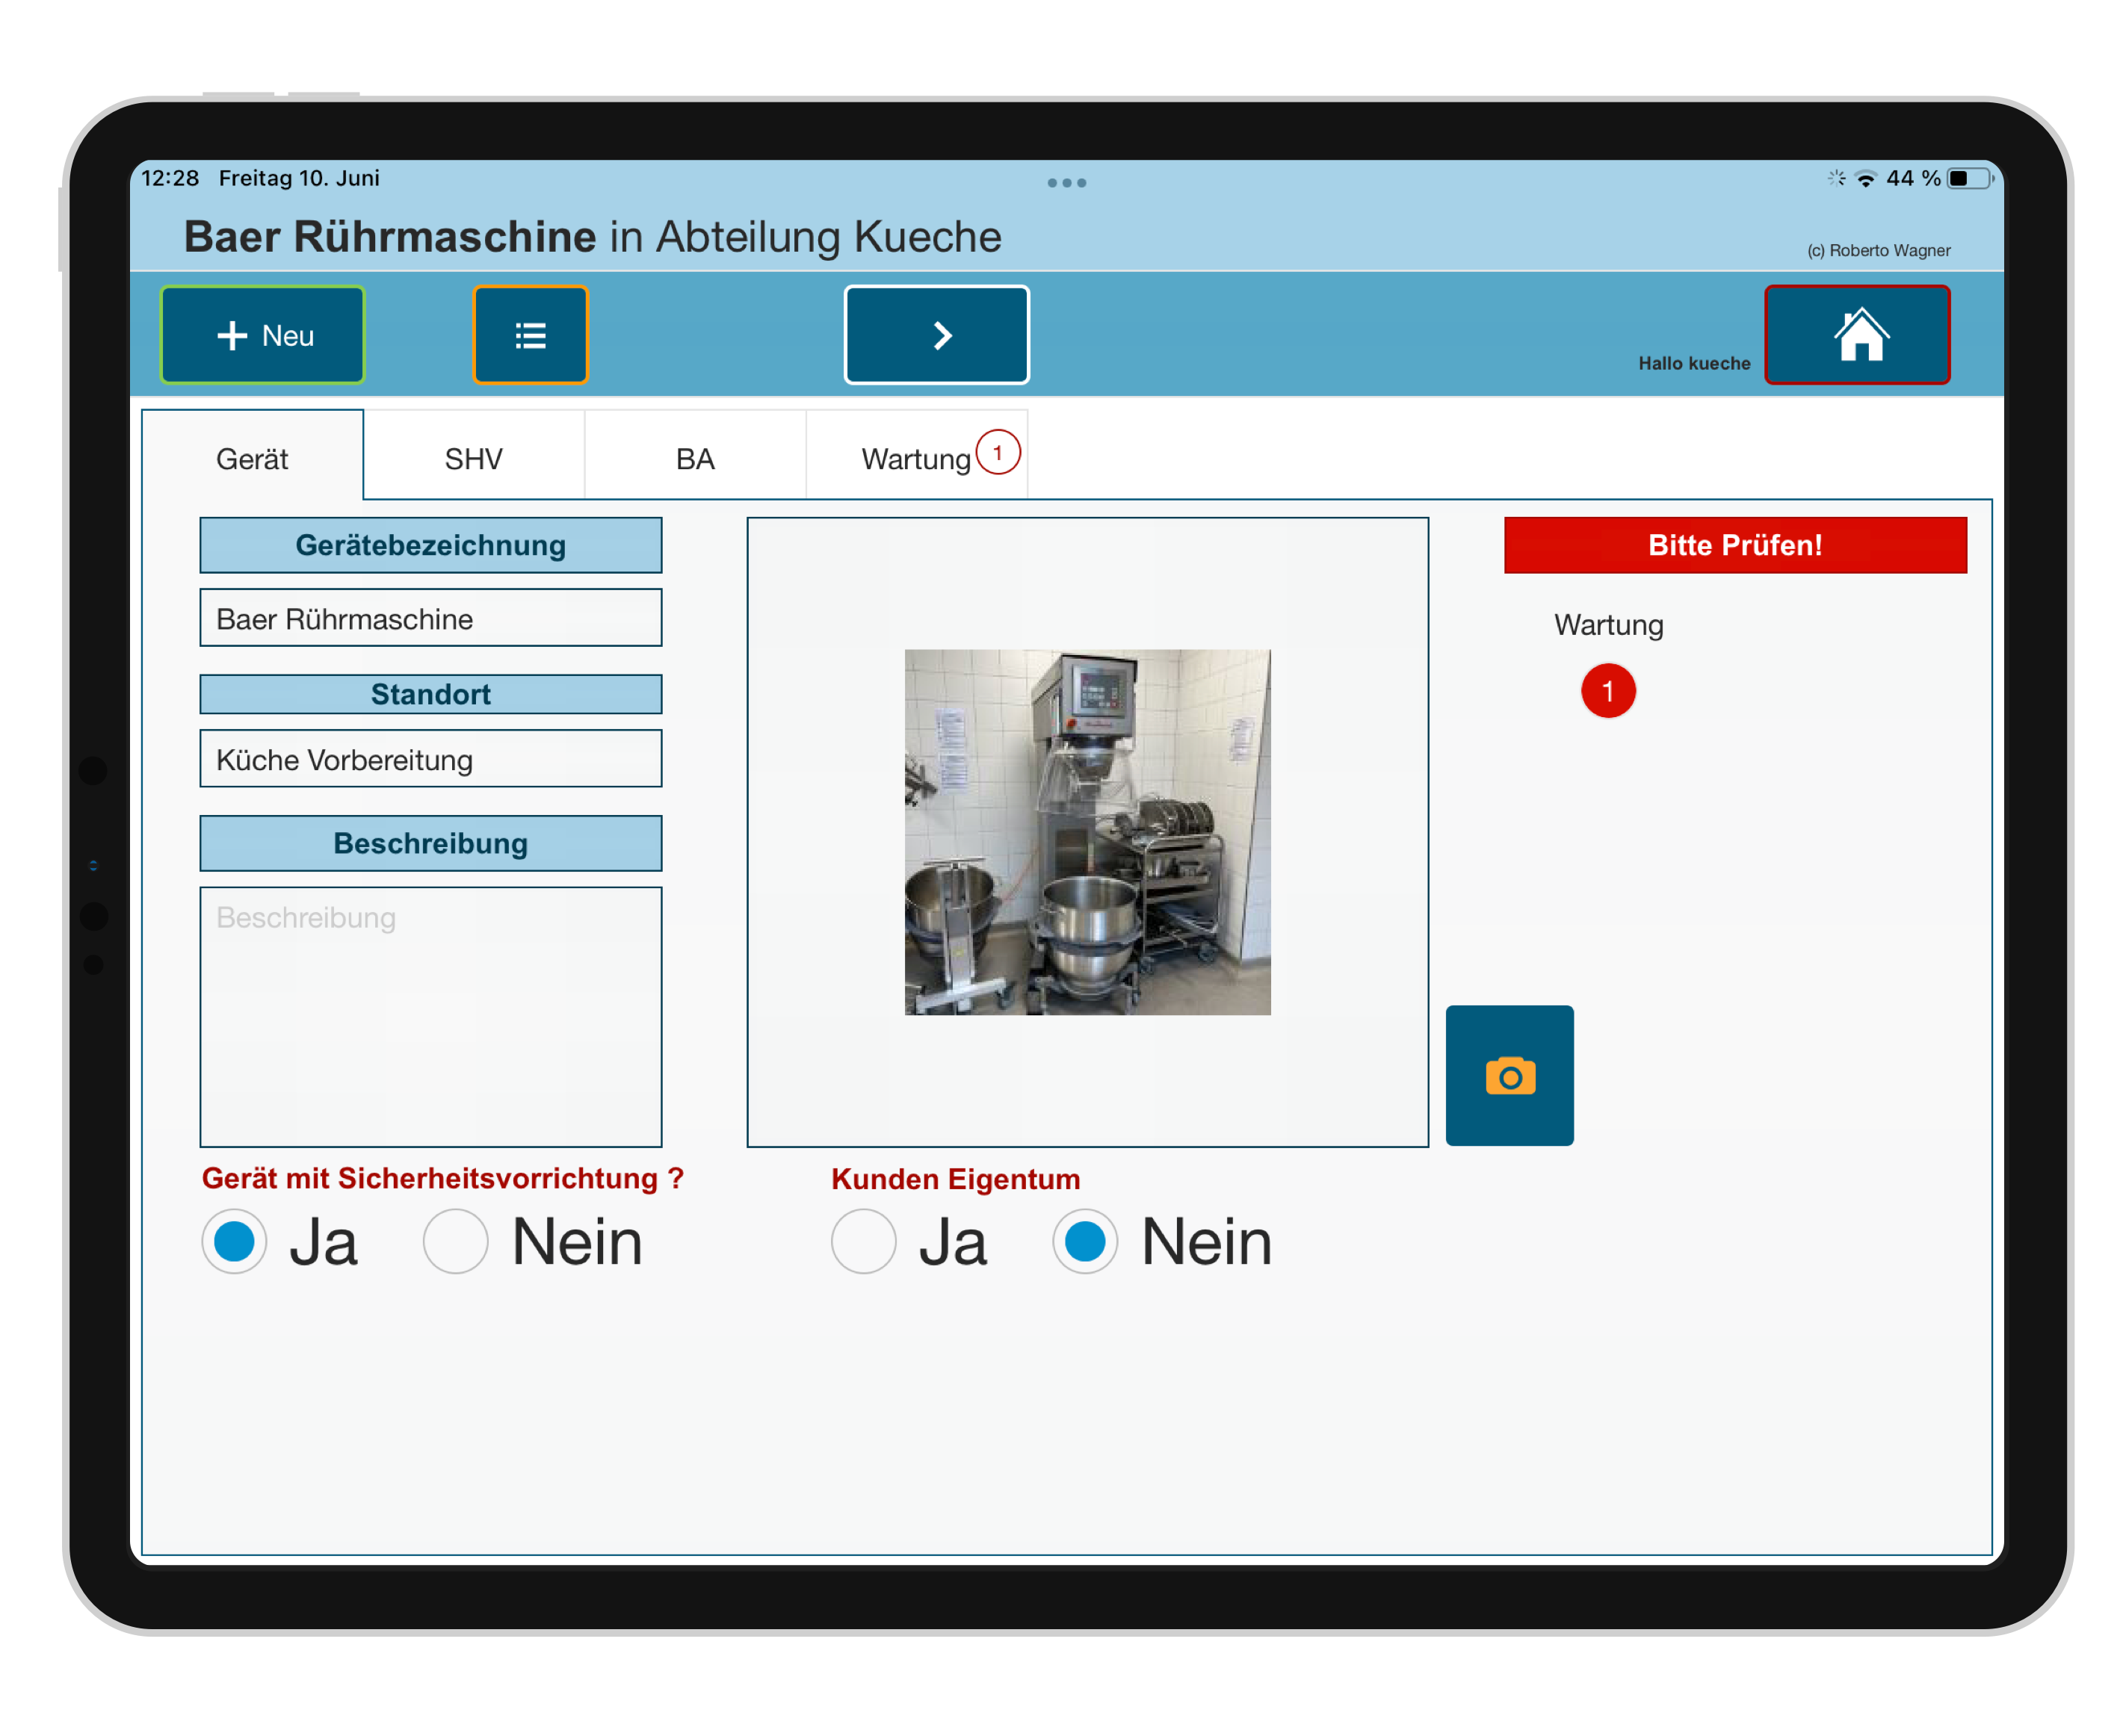Click the home icon button
Image resolution: width=2126 pixels, height=1736 pixels.
pos(1857,335)
